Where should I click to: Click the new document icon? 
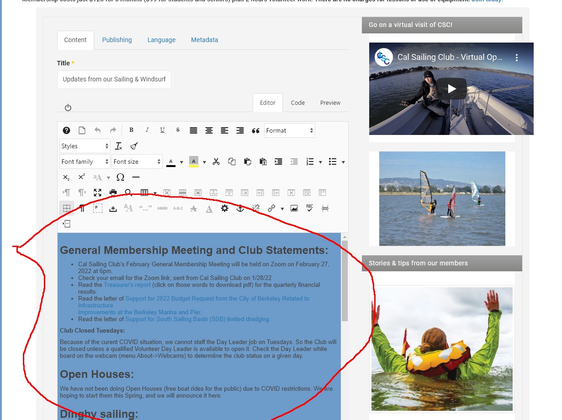pyautogui.click(x=82, y=130)
